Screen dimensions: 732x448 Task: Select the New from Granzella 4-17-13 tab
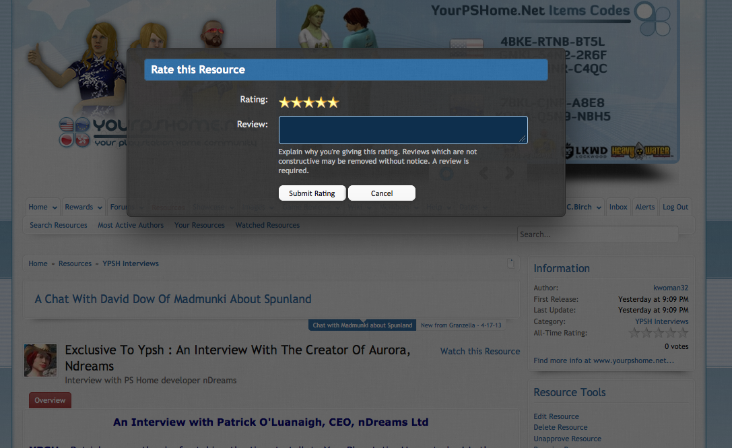(x=461, y=325)
